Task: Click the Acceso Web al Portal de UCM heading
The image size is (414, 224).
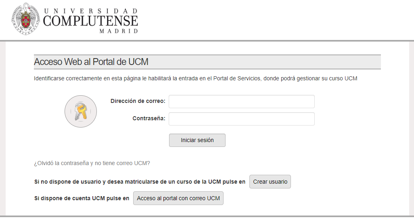Action: pyautogui.click(x=91, y=62)
